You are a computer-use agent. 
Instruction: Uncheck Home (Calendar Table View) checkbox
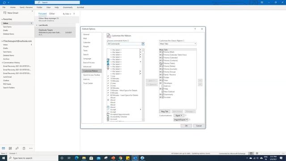point(163,55)
